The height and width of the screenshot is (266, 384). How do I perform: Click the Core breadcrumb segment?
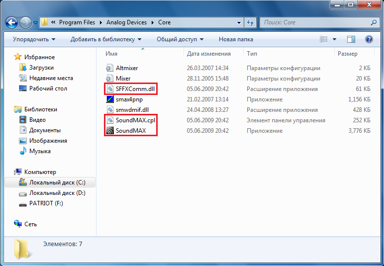164,22
